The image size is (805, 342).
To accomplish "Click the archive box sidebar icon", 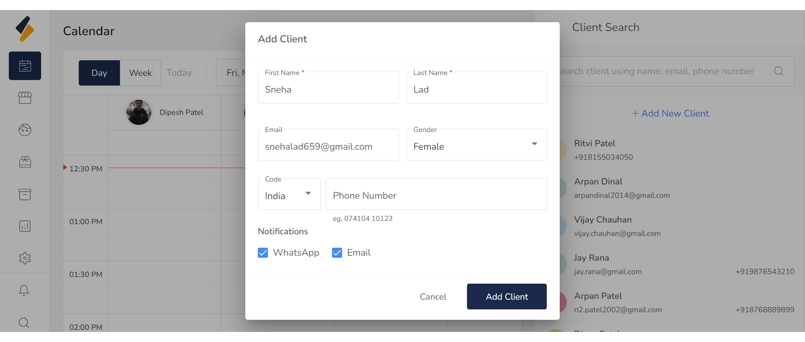I will 25,194.
